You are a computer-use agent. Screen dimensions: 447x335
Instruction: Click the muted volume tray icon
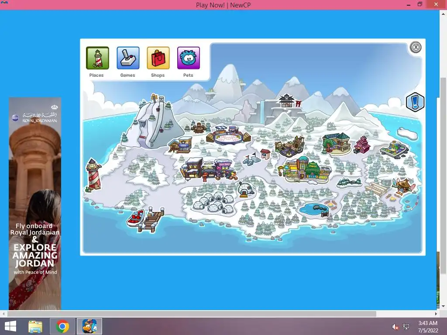(x=395, y=327)
